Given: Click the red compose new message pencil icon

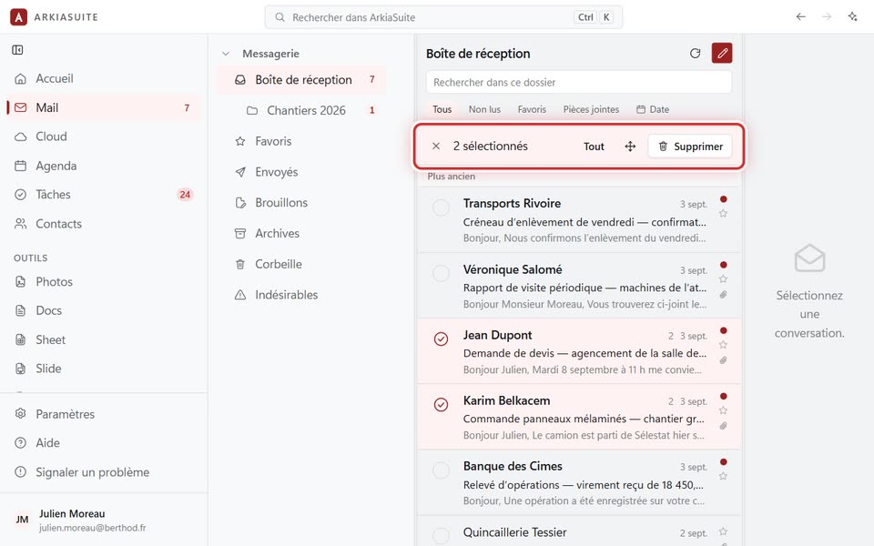Looking at the screenshot, I should pyautogui.click(x=722, y=54).
